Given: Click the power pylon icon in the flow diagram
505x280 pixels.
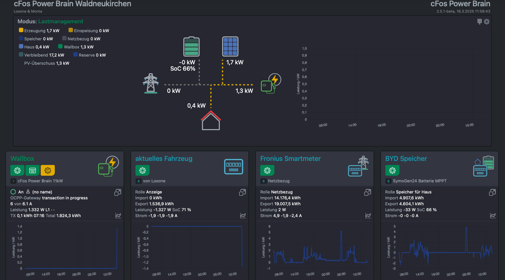Looking at the screenshot, I should point(150,83).
